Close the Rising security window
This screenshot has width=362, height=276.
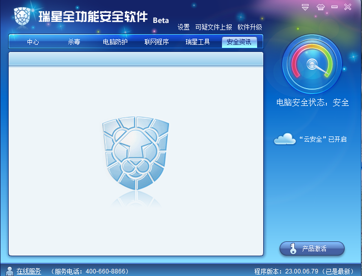347,7
